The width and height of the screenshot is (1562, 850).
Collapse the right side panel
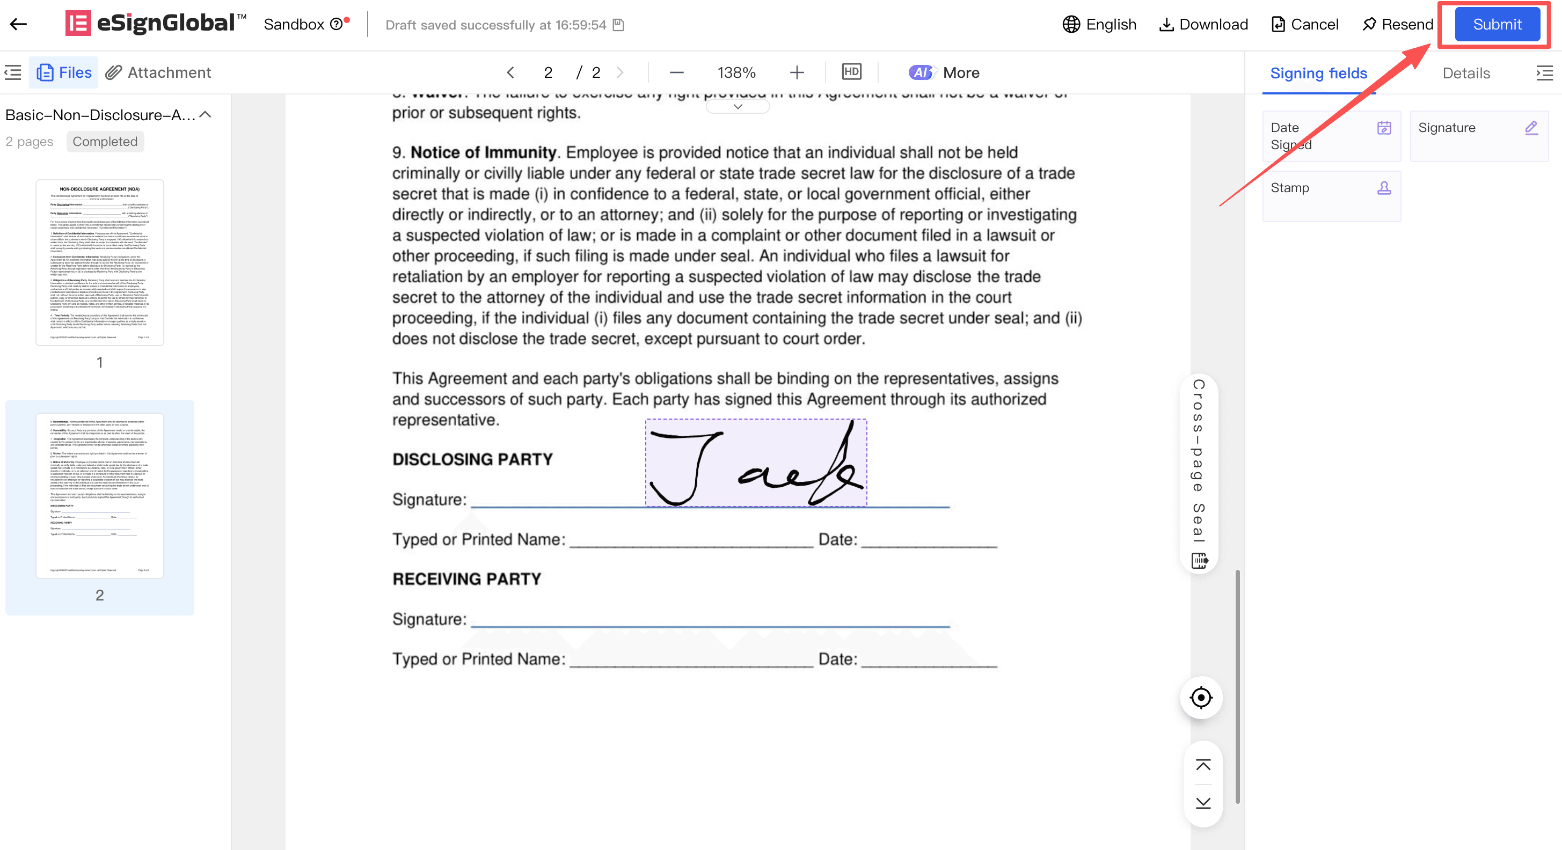click(x=1544, y=74)
